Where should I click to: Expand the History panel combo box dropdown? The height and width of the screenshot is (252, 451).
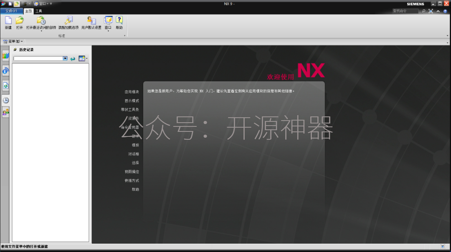[65, 58]
